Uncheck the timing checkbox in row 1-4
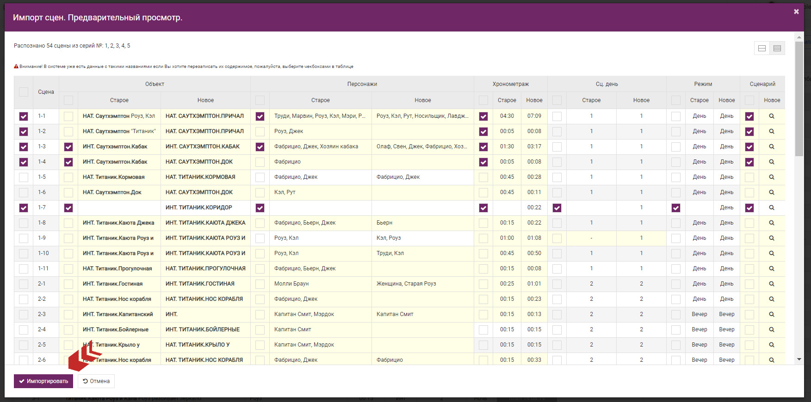This screenshot has width=811, height=402. click(x=483, y=162)
